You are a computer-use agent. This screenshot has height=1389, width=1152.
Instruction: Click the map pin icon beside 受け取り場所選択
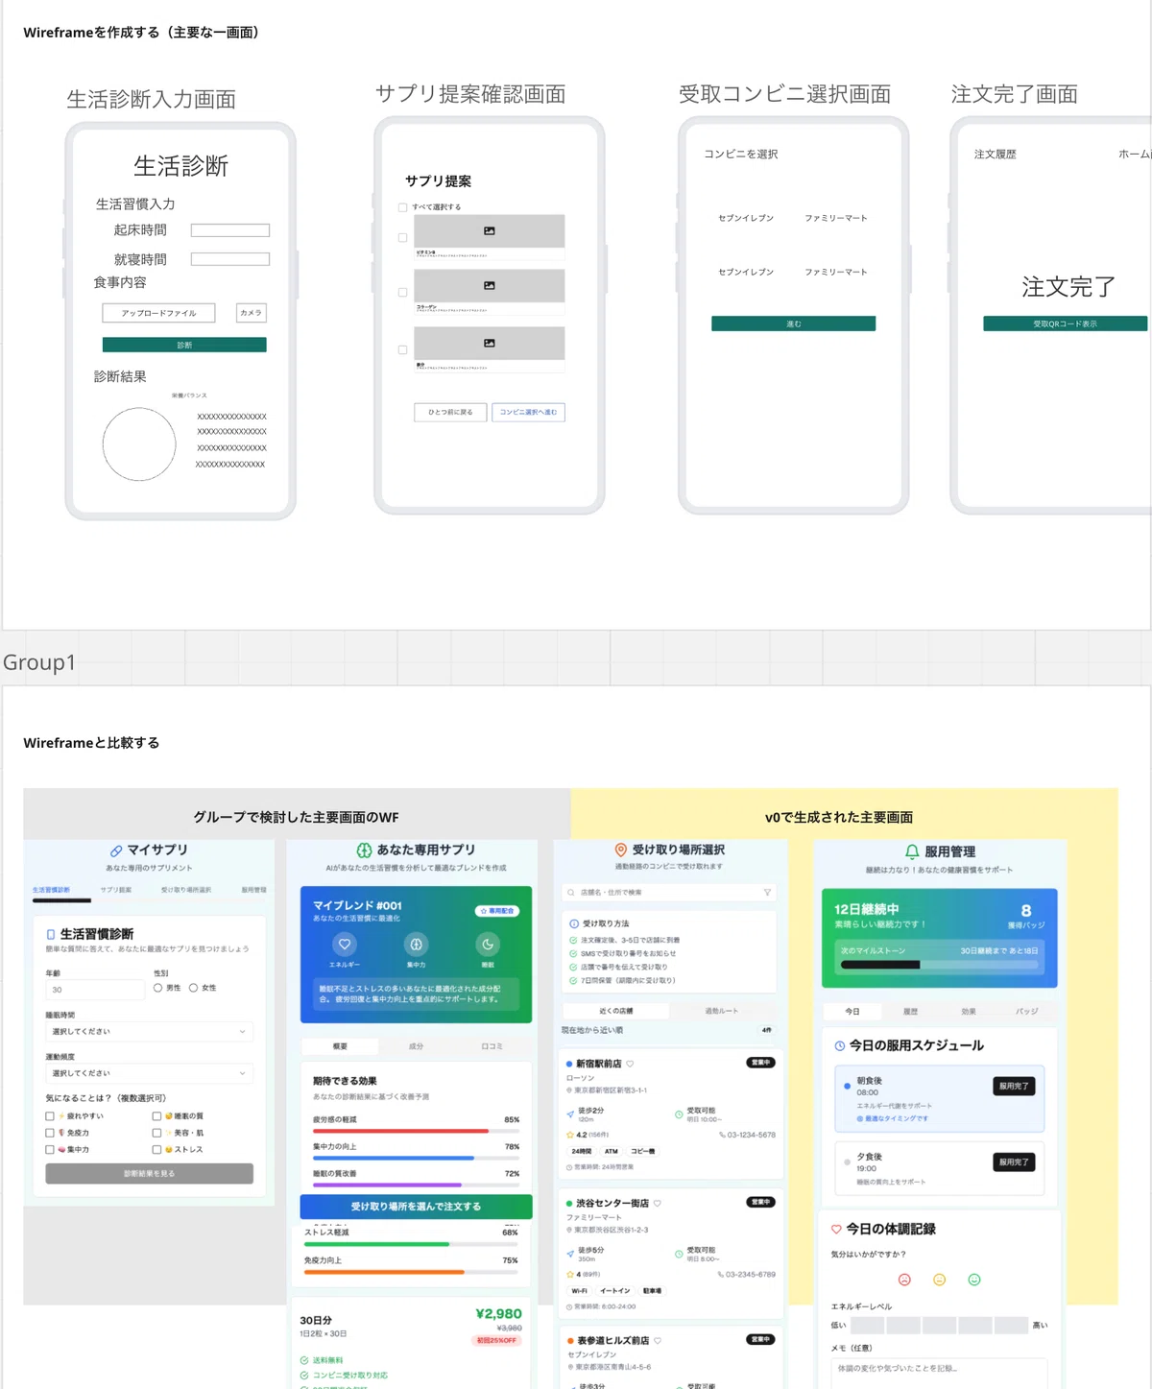click(621, 850)
